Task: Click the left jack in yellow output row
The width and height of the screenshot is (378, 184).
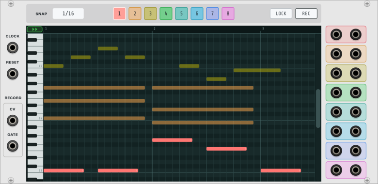Action: [x=336, y=73]
